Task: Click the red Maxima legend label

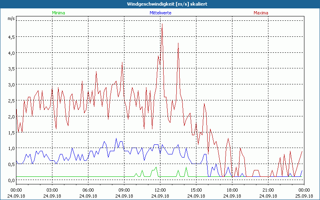Action: pos(261,13)
